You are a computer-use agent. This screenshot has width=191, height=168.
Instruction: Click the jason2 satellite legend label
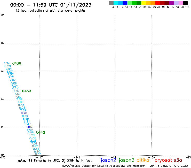tap(108, 160)
